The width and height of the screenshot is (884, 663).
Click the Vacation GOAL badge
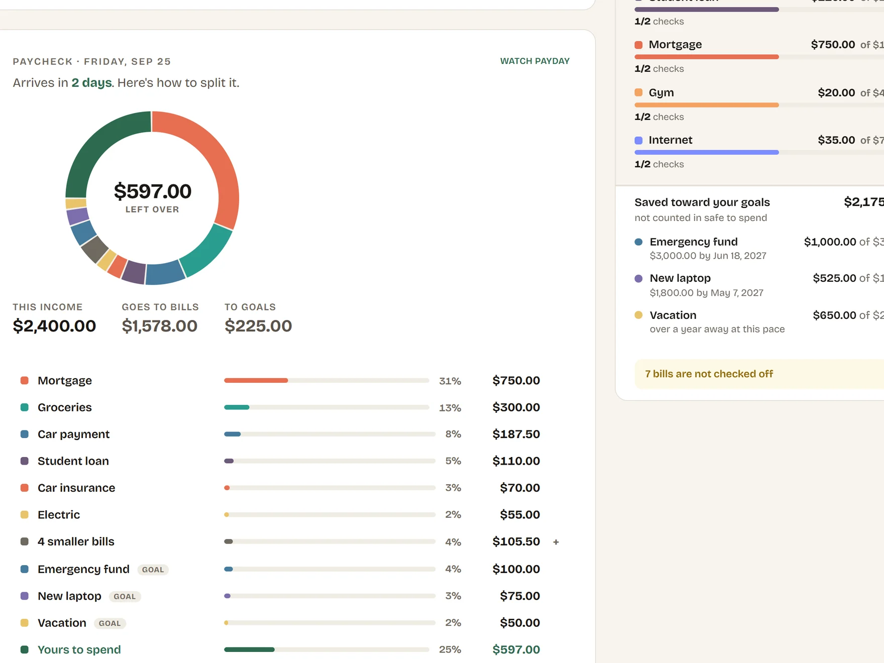[x=109, y=623]
